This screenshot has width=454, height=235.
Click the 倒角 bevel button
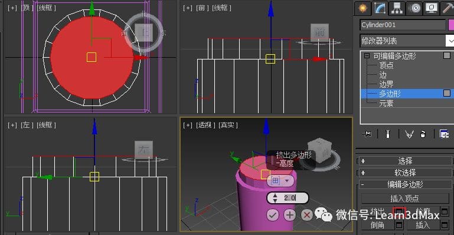[377, 225]
